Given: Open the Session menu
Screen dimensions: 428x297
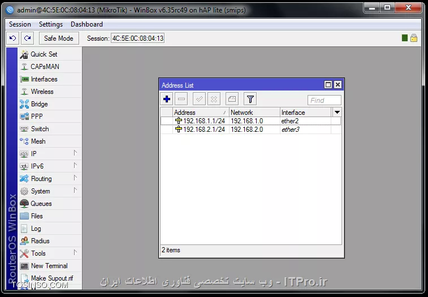Looking at the screenshot, I should tap(20, 24).
